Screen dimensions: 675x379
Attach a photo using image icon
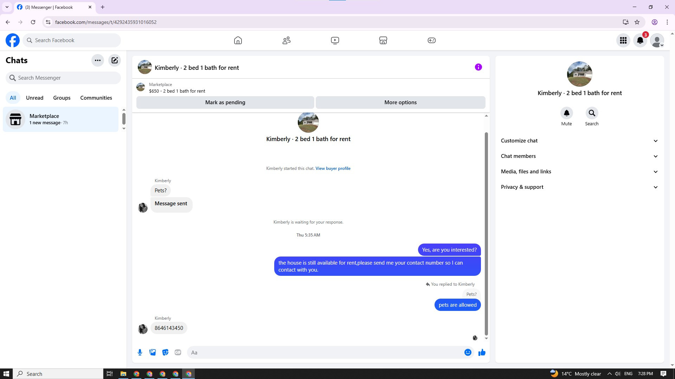pos(153,352)
